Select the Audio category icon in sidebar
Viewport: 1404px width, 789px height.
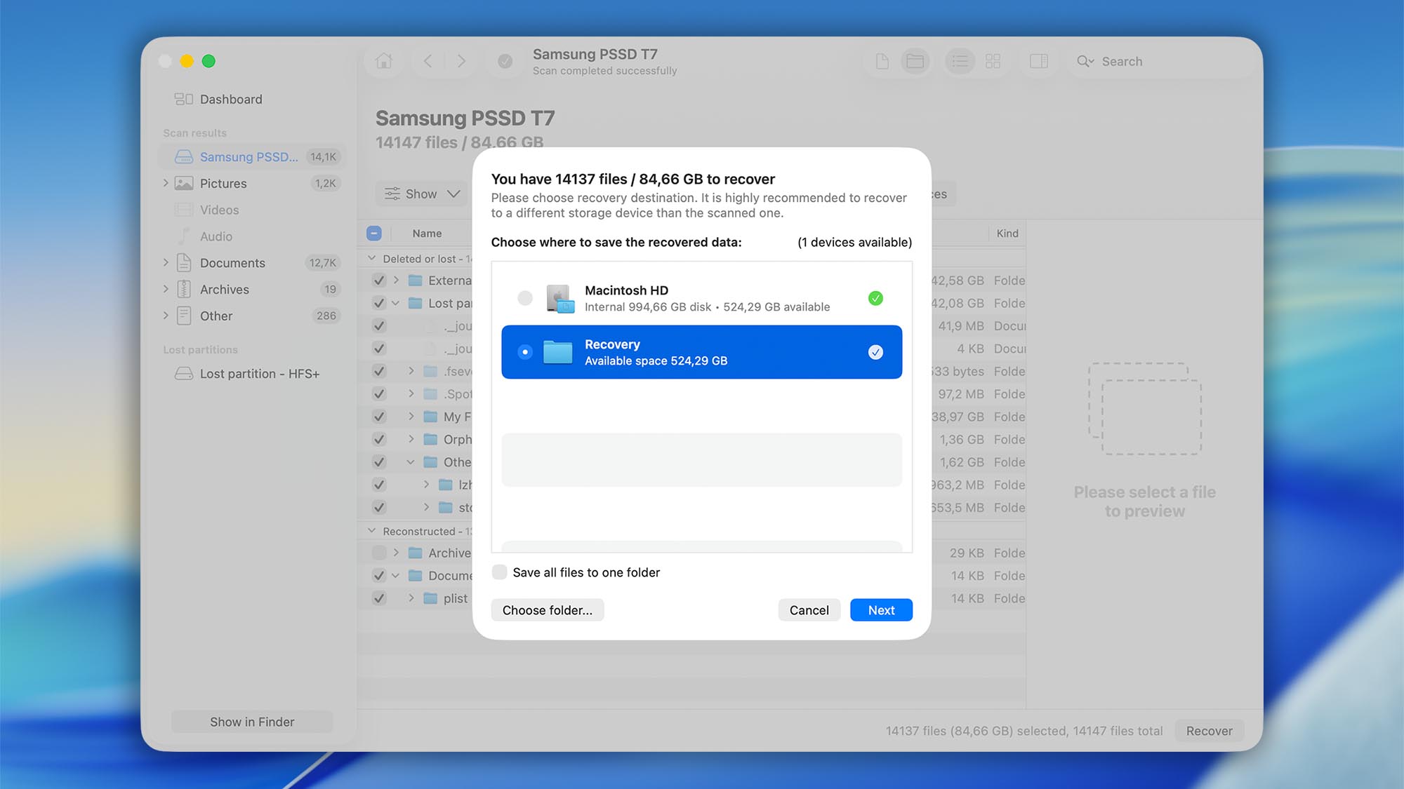183,236
